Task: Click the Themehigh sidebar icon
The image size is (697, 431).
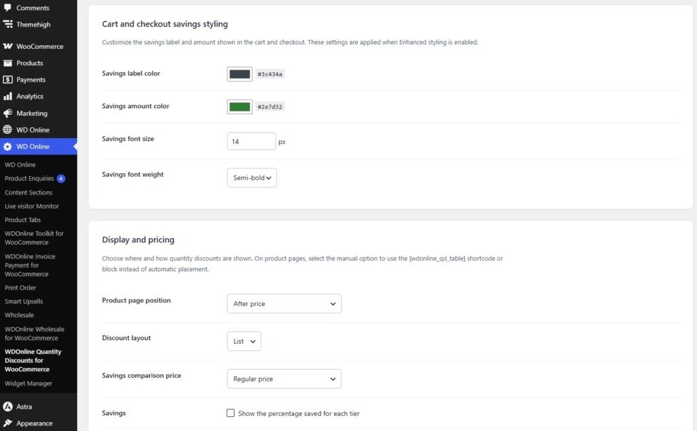Action: coord(7,24)
